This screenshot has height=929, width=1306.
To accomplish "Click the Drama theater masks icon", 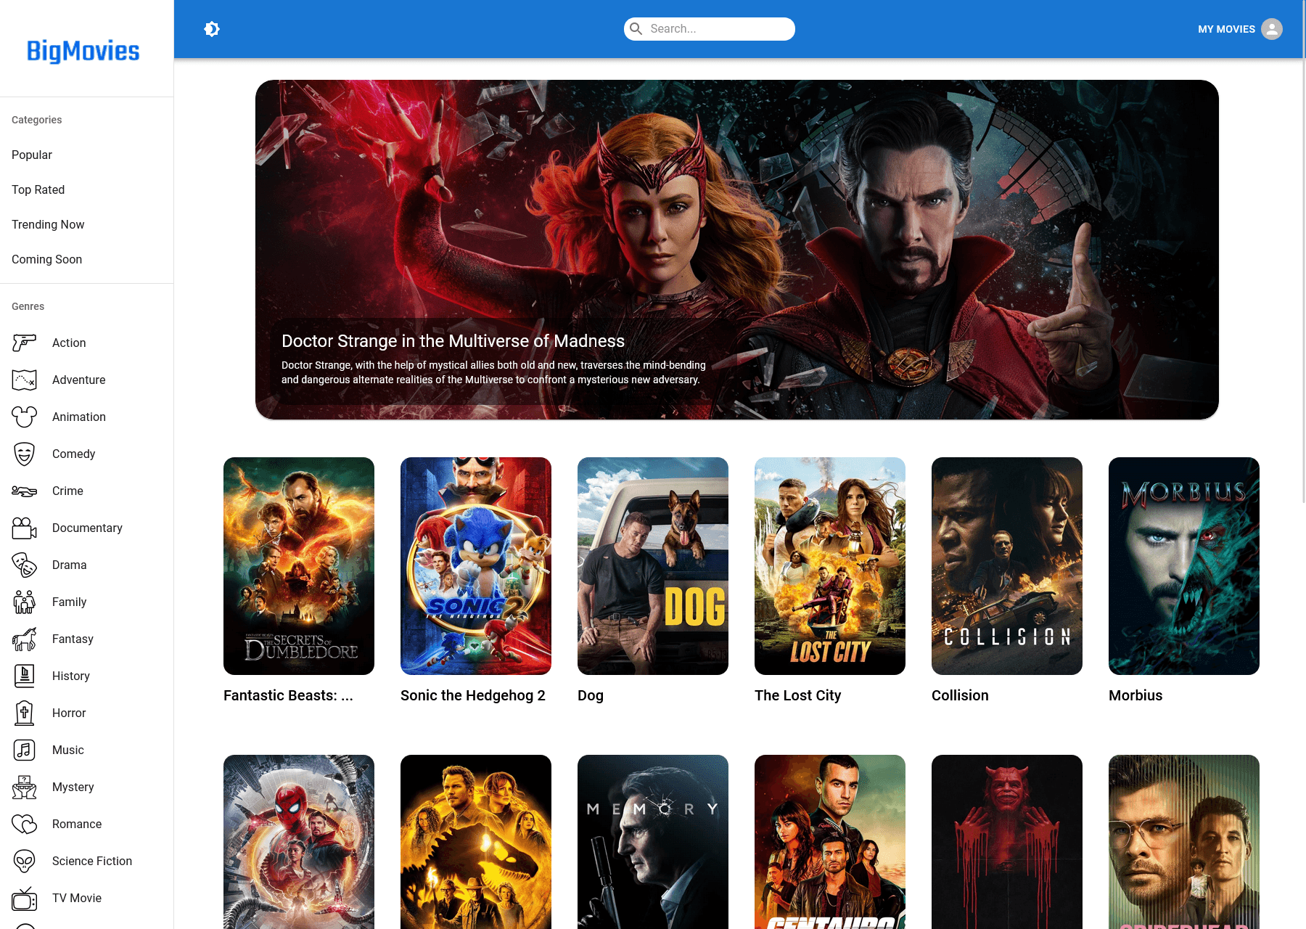I will coord(25,565).
